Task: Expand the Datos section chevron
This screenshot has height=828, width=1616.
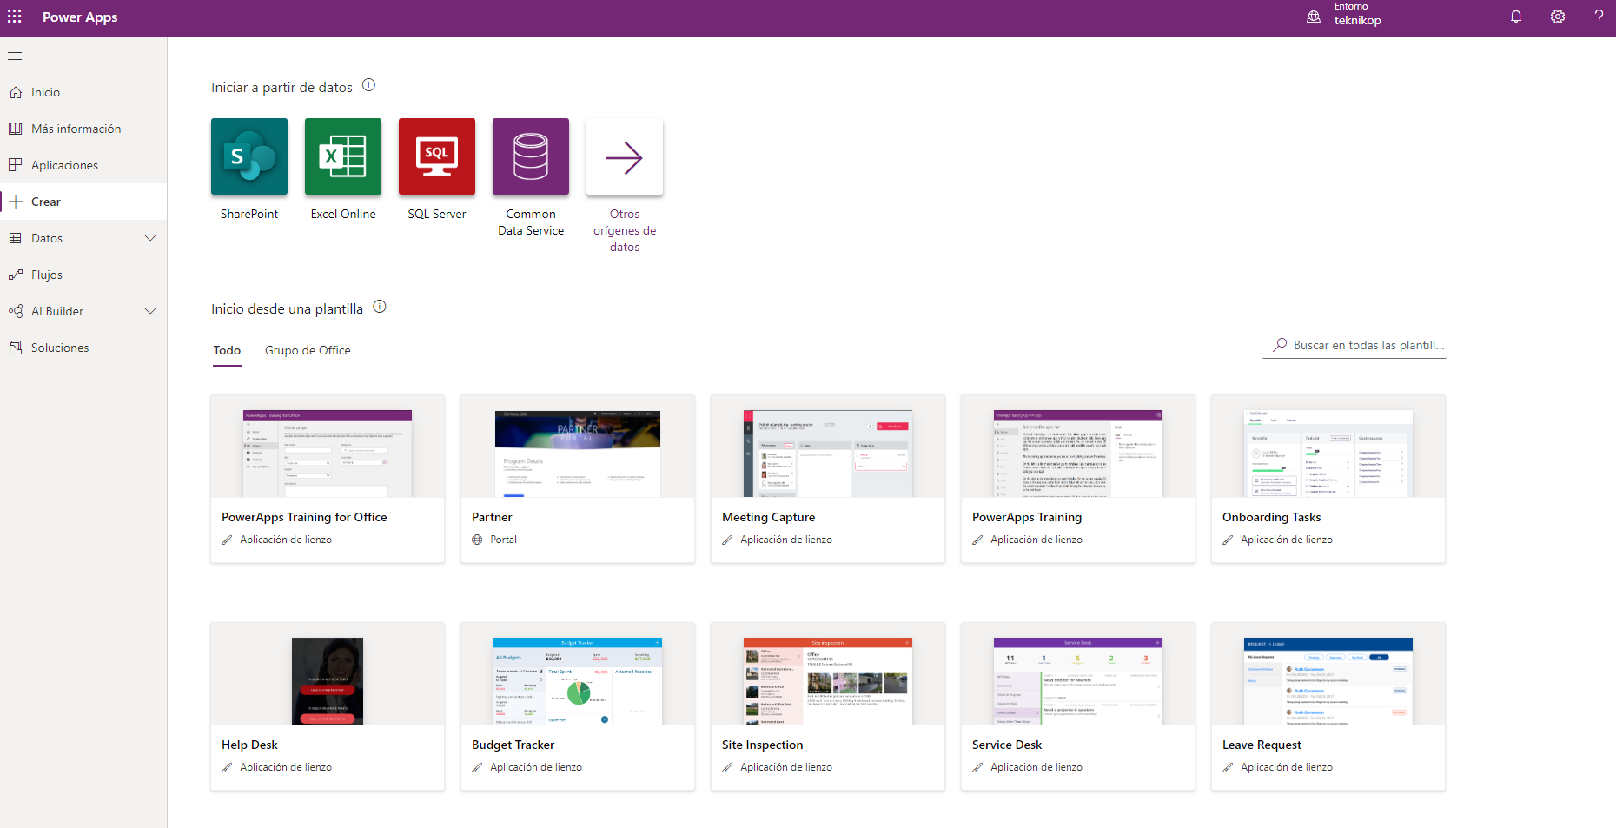Action: (x=150, y=238)
